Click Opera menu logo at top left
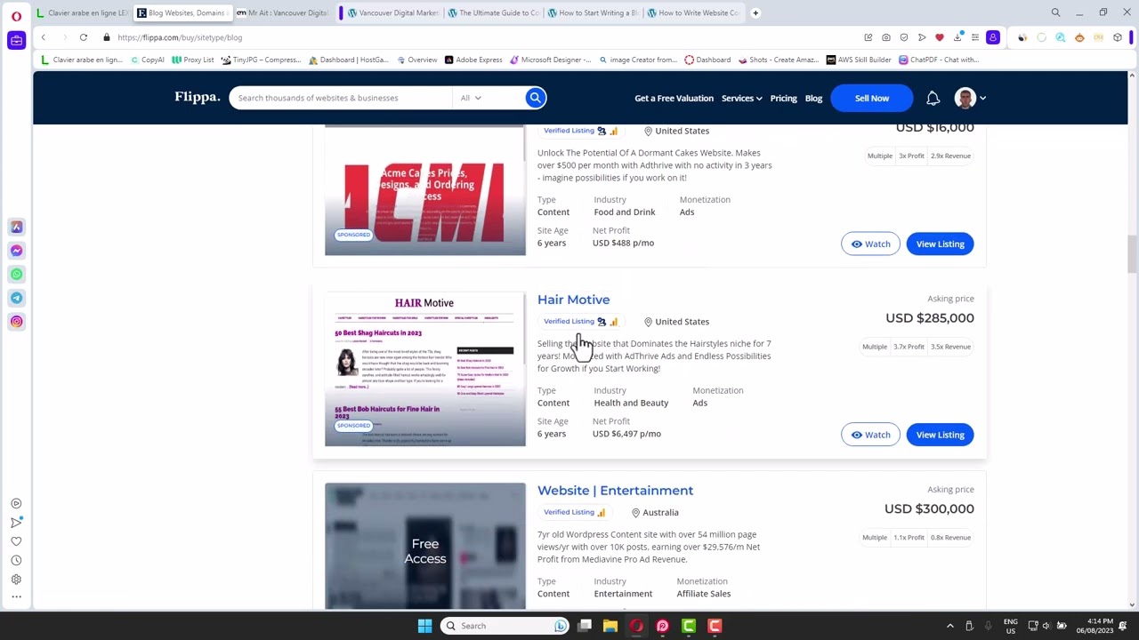This screenshot has height=640, width=1139. pyautogui.click(x=16, y=15)
